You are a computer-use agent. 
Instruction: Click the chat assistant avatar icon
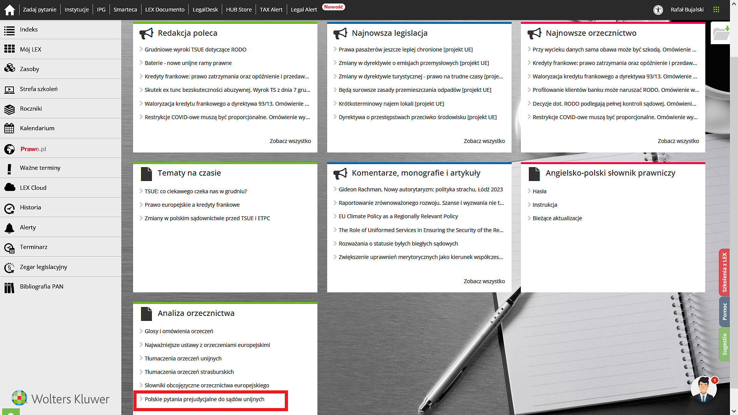click(703, 389)
